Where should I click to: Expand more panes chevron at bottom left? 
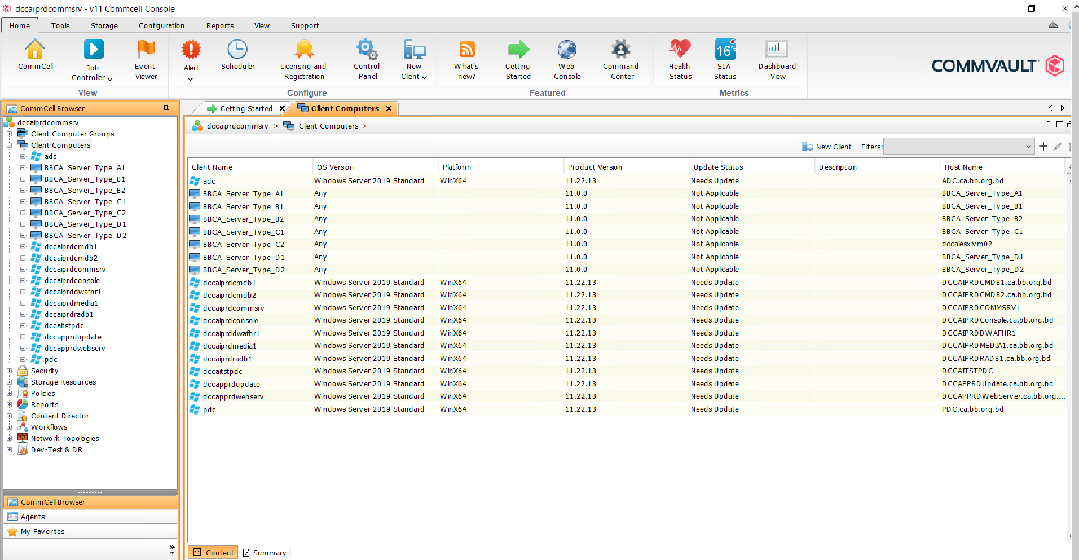pyautogui.click(x=172, y=549)
